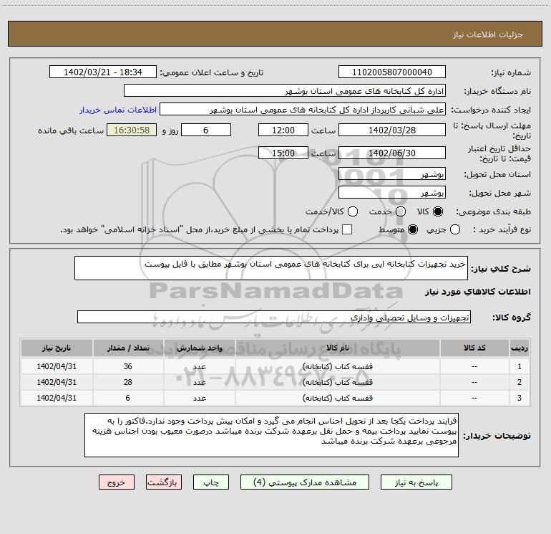The height and width of the screenshot is (534, 551).
Task: Open مشاهده مدارک پیوستی (4) attachments
Action: tap(305, 482)
